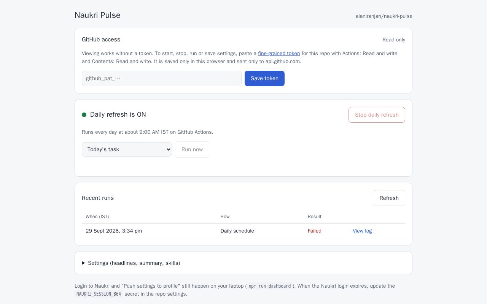Select the 29 Sept 2026, 3:34 pm cell
The width and height of the screenshot is (487, 304).
tap(114, 231)
